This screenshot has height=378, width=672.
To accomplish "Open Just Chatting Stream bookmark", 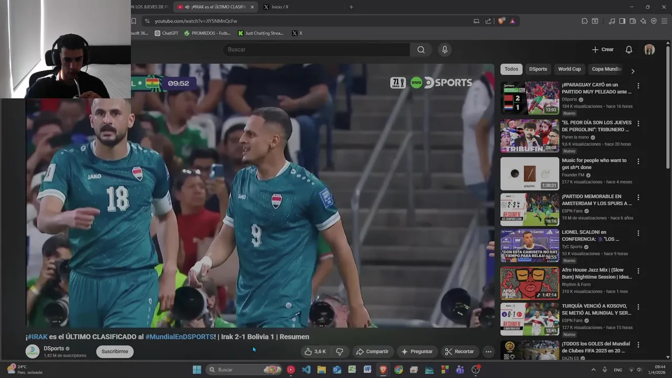I will (x=260, y=33).
